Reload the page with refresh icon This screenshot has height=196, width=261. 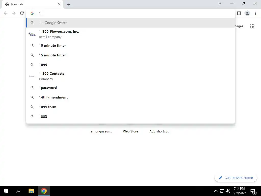(x=22, y=13)
